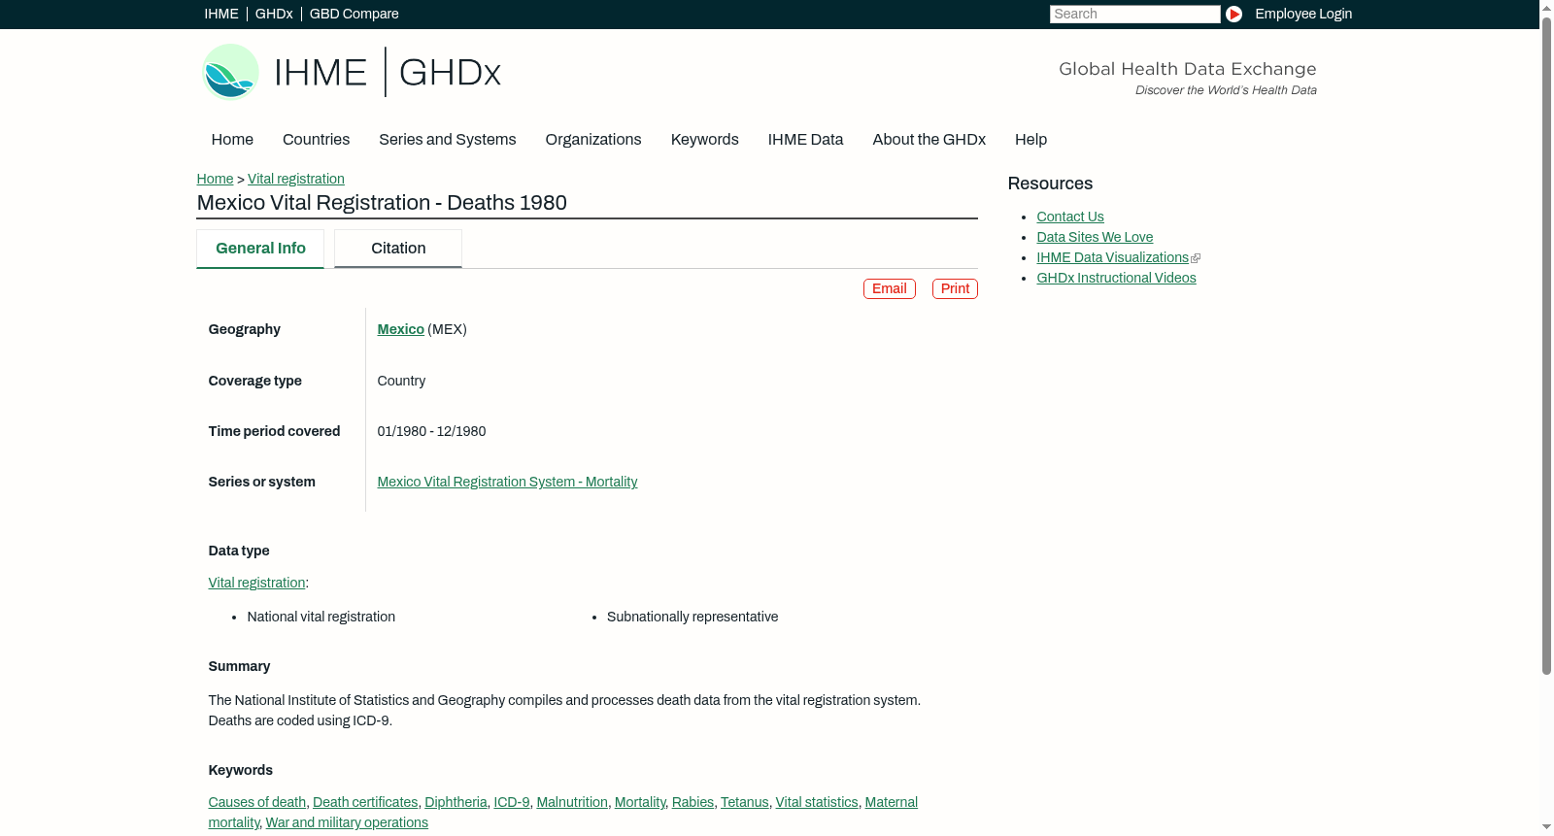Image resolution: width=1554 pixels, height=836 pixels.
Task: Click the Diphtheria keyword
Action: click(x=456, y=802)
